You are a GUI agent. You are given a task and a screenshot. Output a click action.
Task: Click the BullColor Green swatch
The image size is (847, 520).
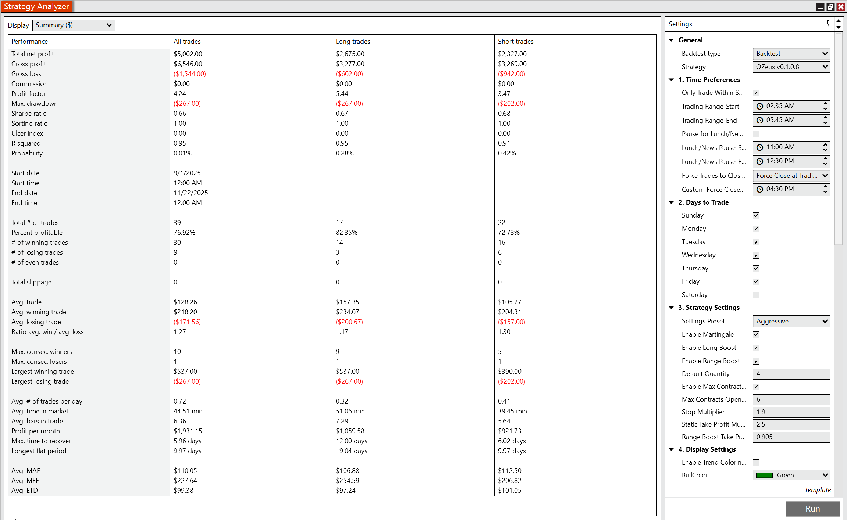tap(764, 475)
